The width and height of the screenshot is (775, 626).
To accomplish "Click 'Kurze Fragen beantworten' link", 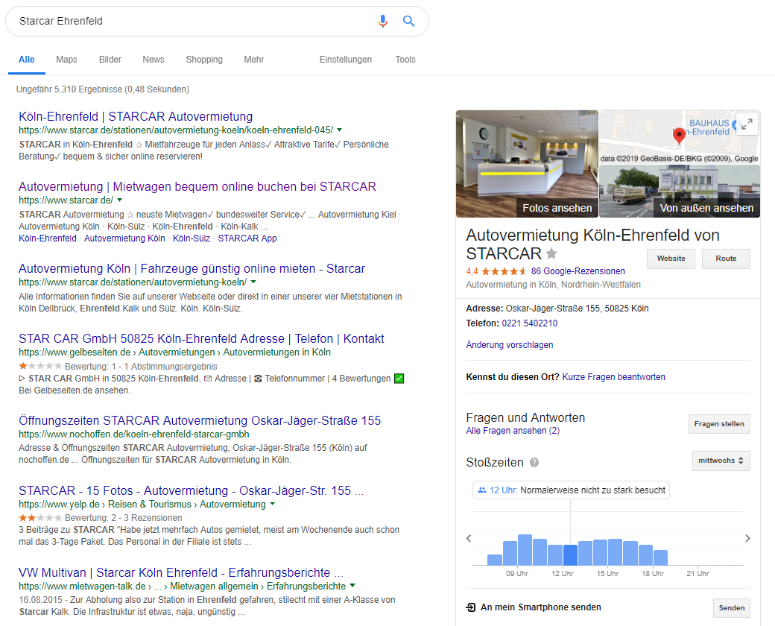I will click(613, 377).
